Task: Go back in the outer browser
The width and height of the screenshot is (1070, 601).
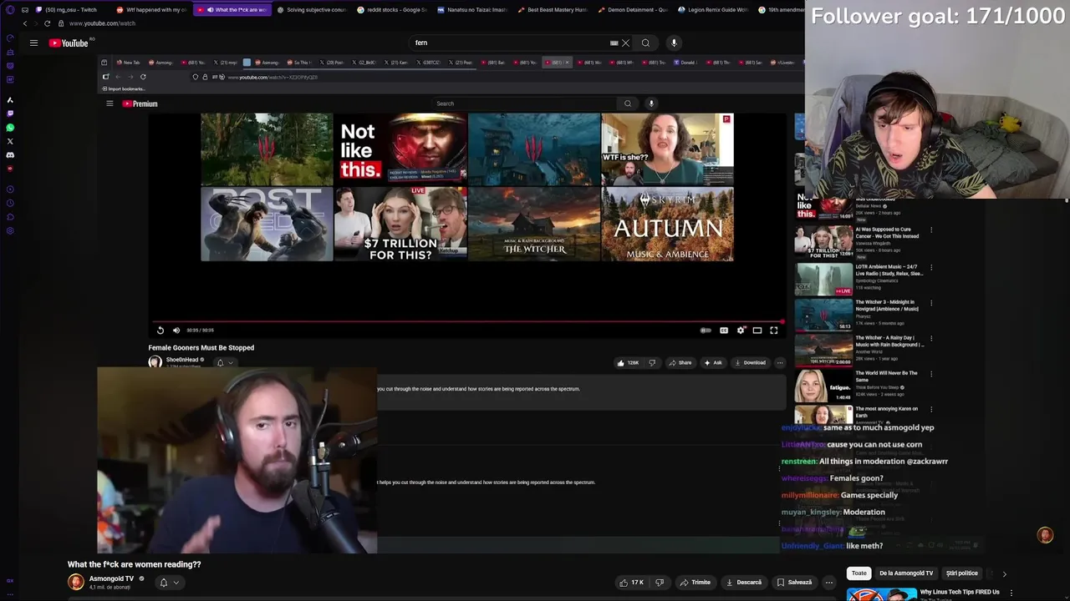Action: [24, 23]
